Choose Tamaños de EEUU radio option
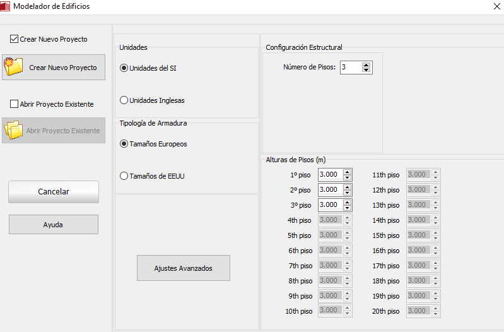The width and height of the screenshot is (504, 332). [124, 176]
